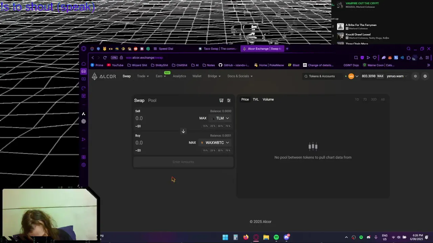Open the Speed Dial tab
Screen dimensions: 433x243
point(163,49)
